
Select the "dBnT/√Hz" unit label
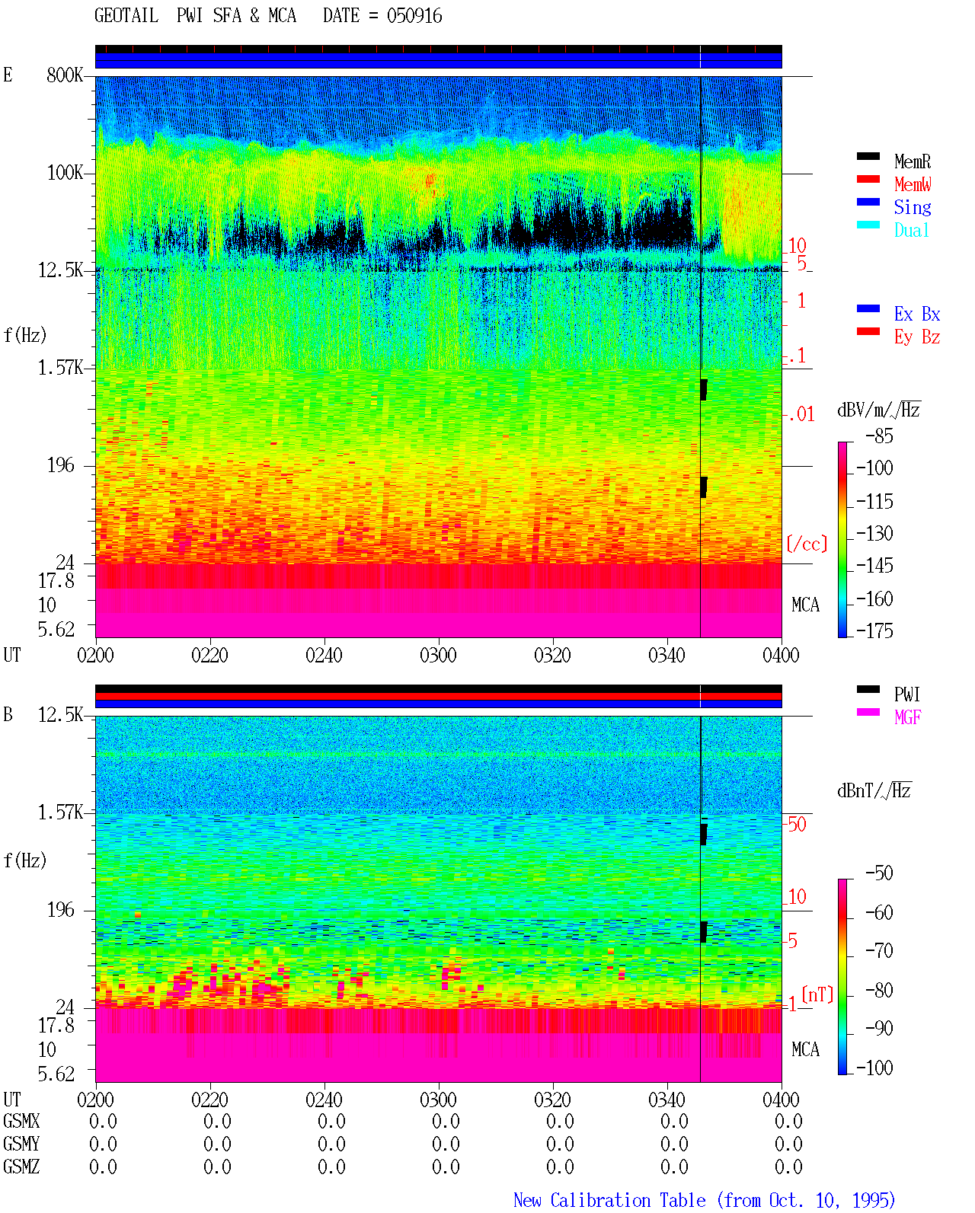pyautogui.click(x=874, y=790)
